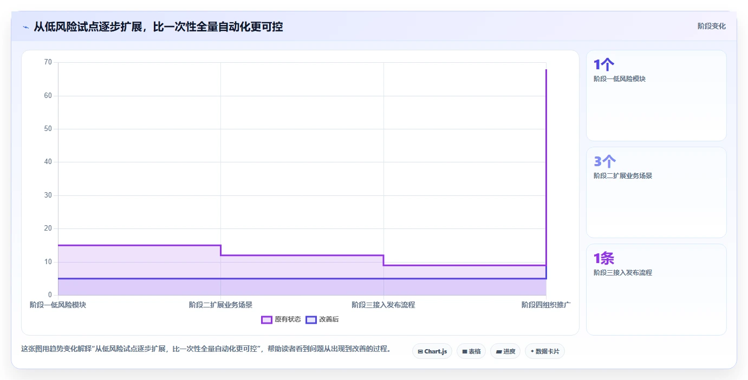Select the 1个 阶段一低风险模块 card
This screenshot has height=380, width=748.
pyautogui.click(x=656, y=95)
